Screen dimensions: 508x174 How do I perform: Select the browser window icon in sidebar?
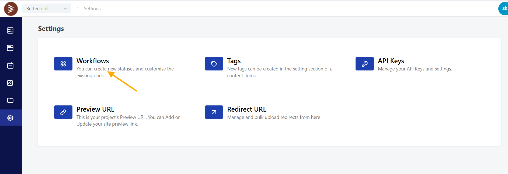pyautogui.click(x=10, y=48)
